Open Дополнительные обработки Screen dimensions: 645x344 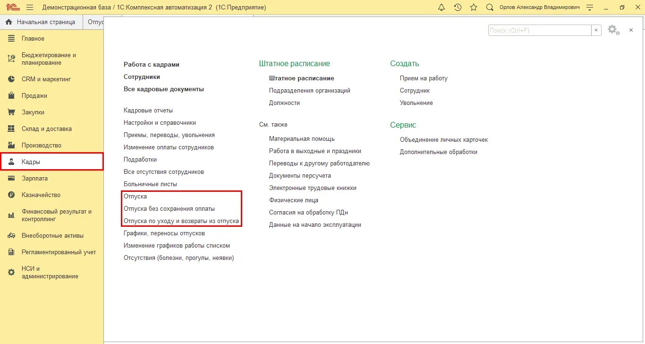[439, 152]
